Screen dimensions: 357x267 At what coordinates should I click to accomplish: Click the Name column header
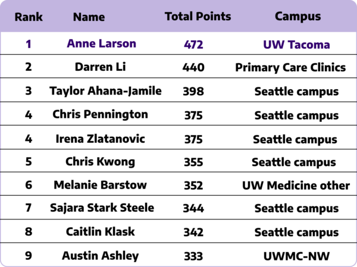89,17
